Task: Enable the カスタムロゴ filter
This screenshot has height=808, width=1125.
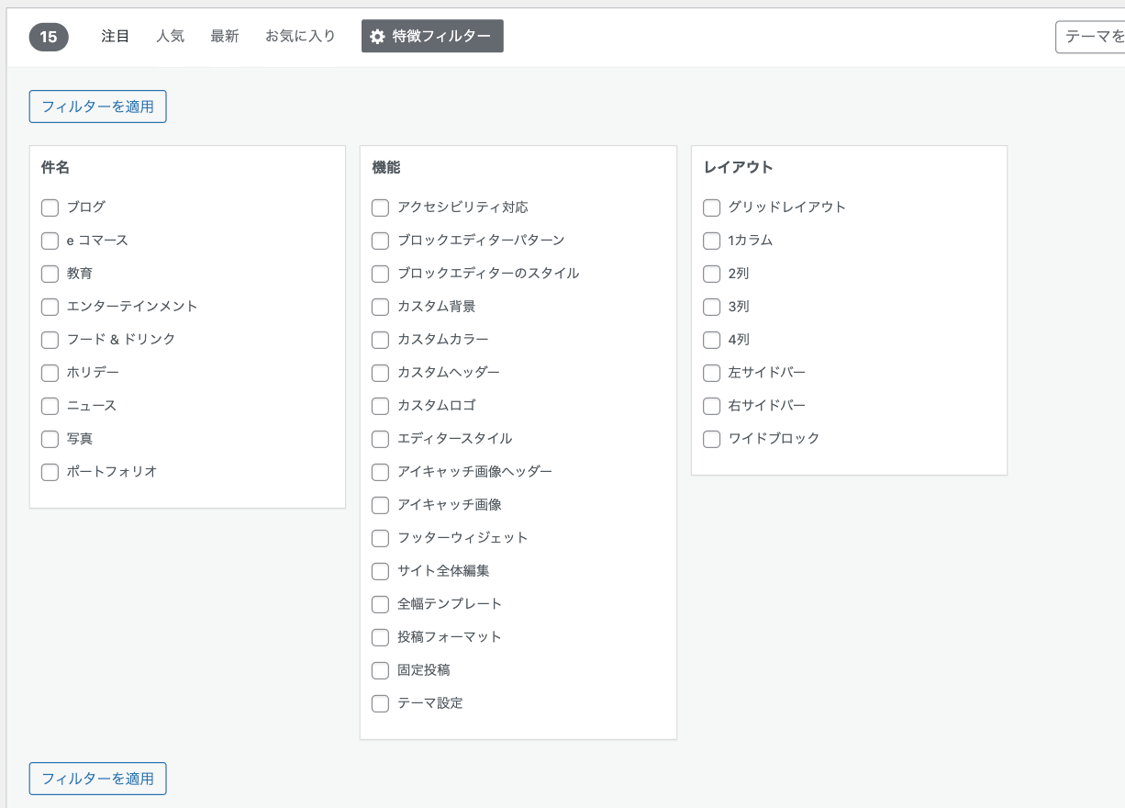Action: [x=380, y=406]
